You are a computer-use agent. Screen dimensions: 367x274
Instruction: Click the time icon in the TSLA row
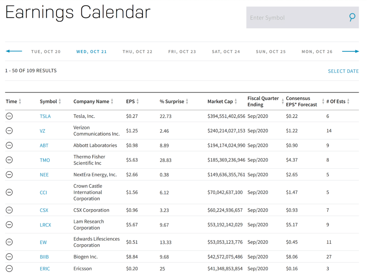pos(9,116)
